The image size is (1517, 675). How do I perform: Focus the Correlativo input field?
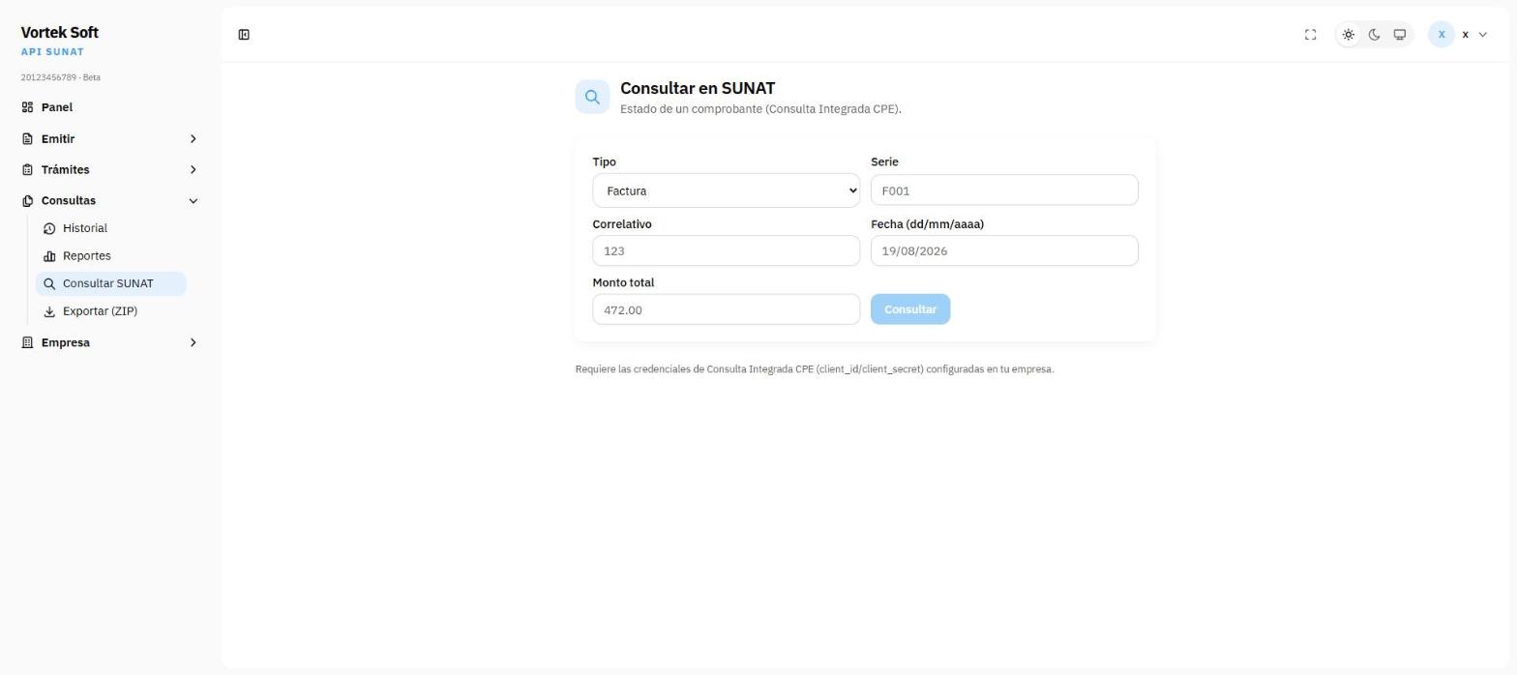pos(726,250)
